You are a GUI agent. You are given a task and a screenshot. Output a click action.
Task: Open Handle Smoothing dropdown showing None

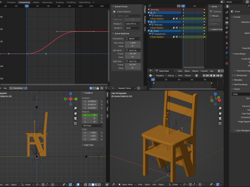[x=133, y=28]
